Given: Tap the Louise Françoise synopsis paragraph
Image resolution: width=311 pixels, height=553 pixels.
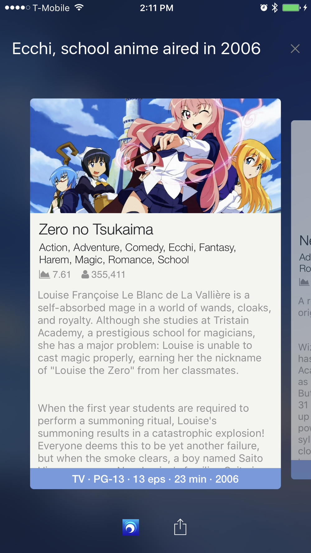Looking at the screenshot, I should (155, 332).
